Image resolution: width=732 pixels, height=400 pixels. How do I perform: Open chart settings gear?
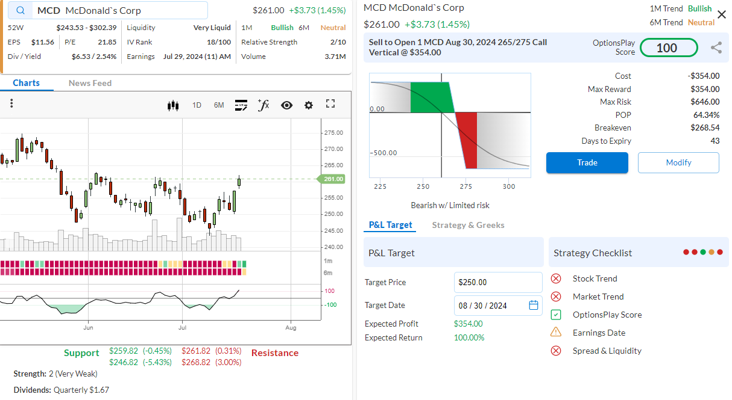click(x=309, y=105)
